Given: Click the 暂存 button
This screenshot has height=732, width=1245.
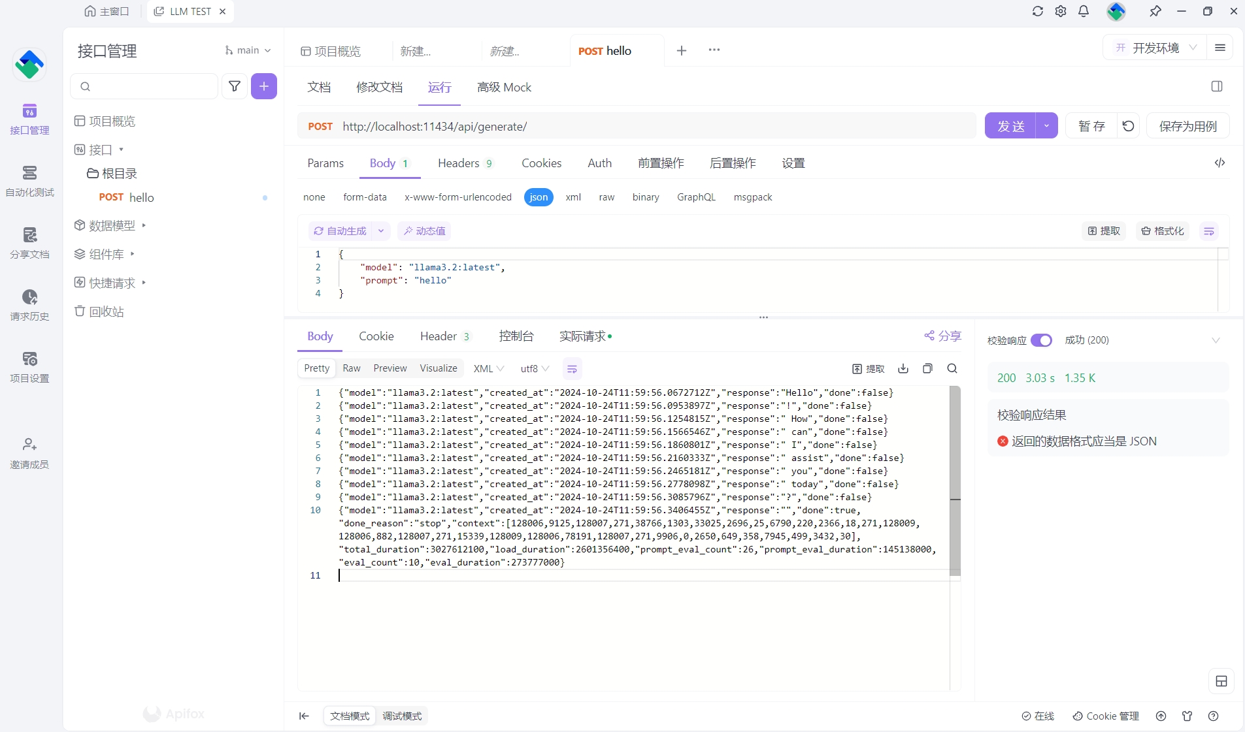Looking at the screenshot, I should pyautogui.click(x=1091, y=126).
